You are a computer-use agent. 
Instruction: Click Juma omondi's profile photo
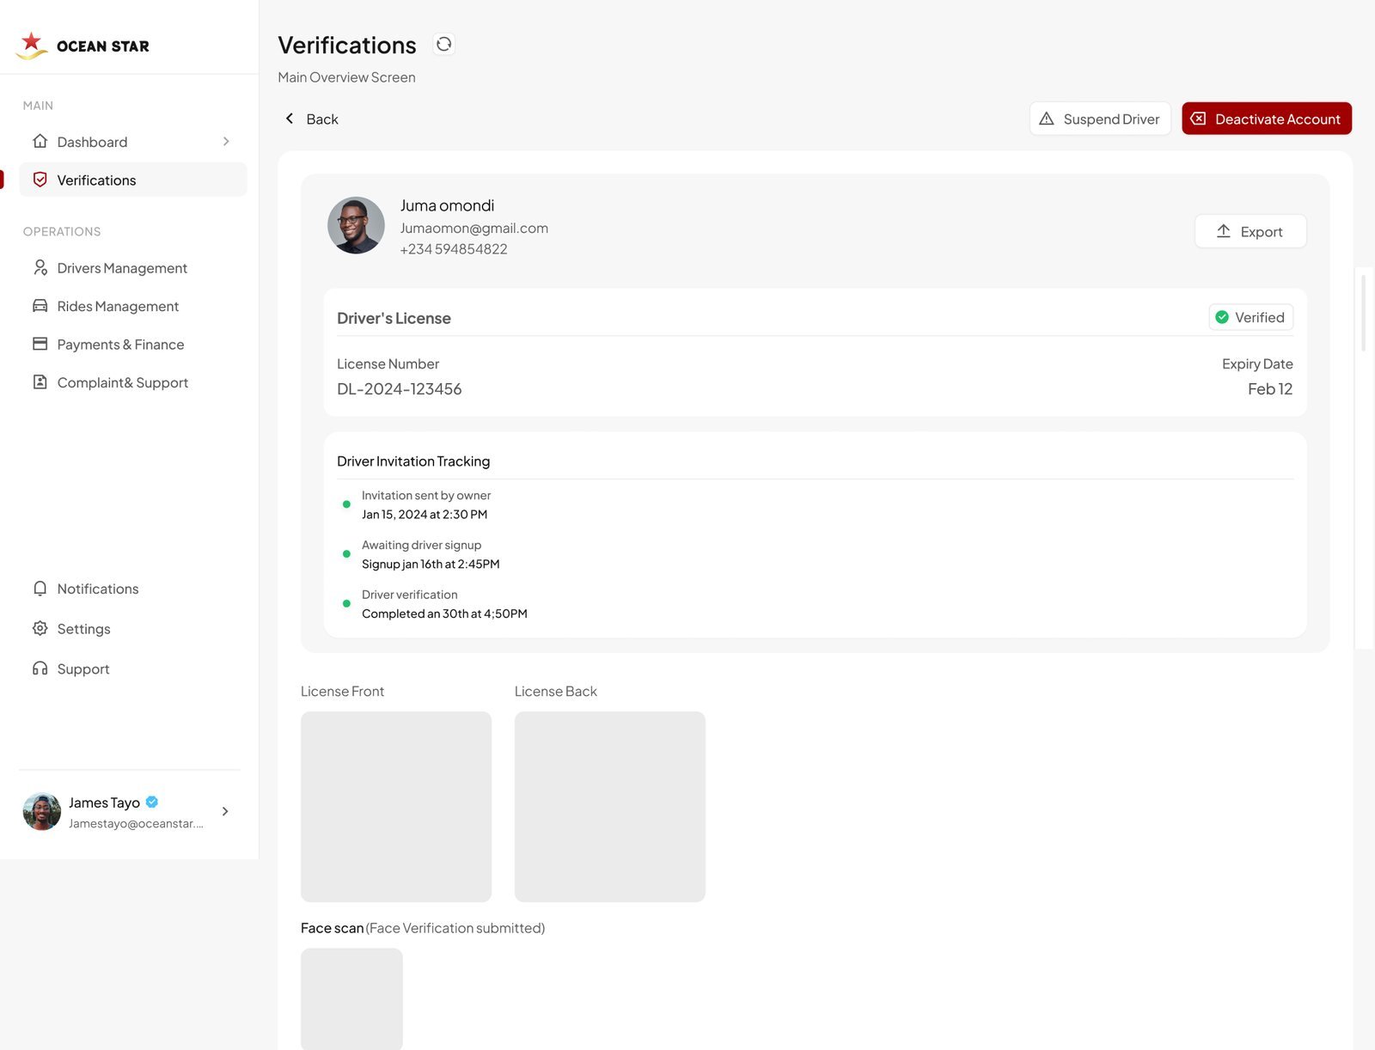point(356,225)
